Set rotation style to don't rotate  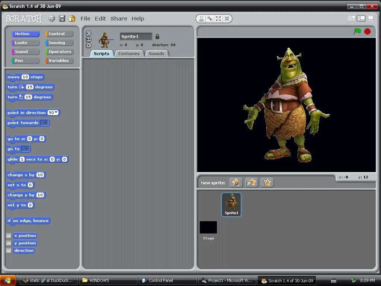coord(89,45)
